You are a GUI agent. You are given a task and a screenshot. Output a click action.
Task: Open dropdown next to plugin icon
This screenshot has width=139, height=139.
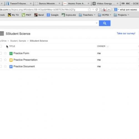(109, 9)
